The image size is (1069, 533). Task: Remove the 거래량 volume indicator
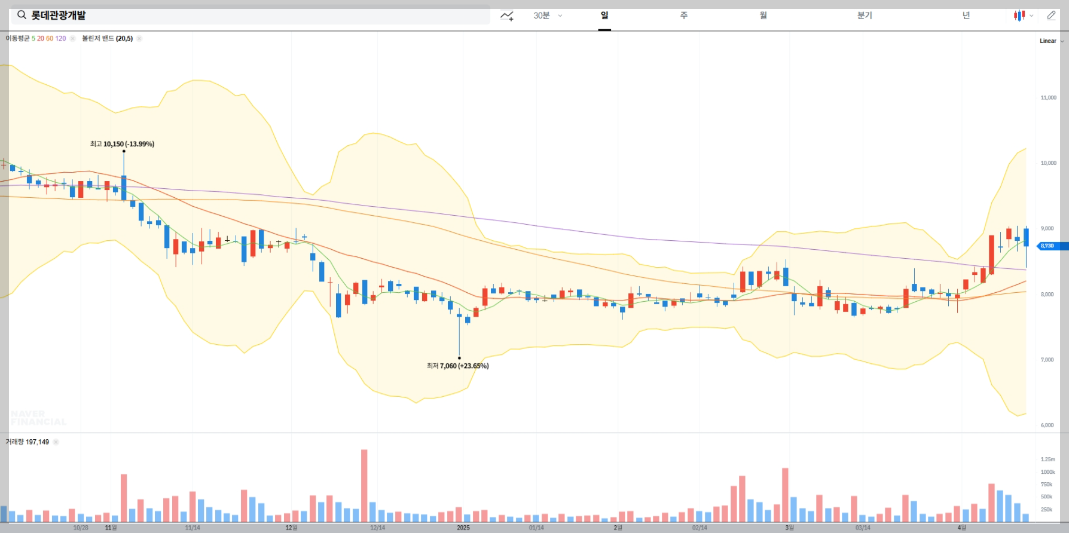click(56, 442)
